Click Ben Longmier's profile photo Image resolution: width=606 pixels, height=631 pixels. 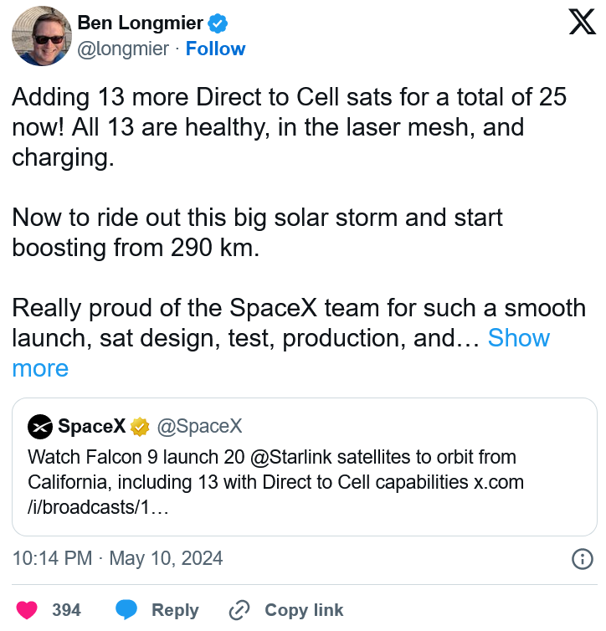(42, 36)
